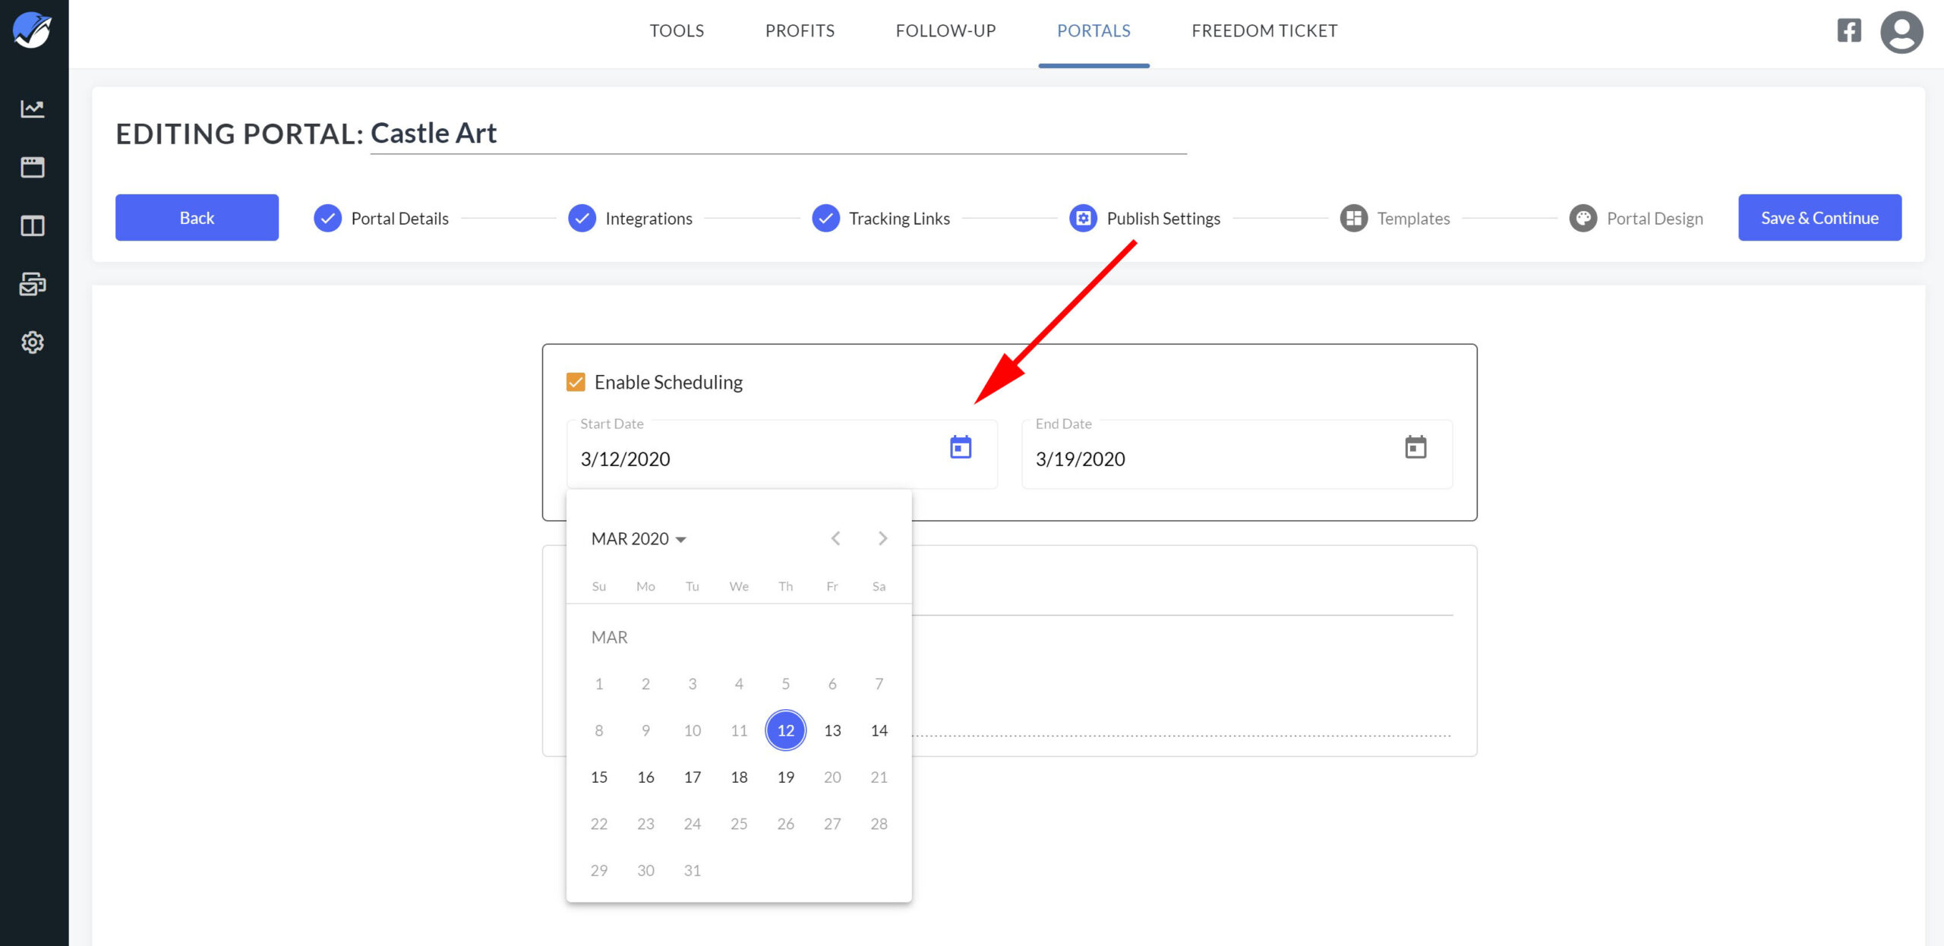
Task: Click the Back button
Action: pos(197,218)
